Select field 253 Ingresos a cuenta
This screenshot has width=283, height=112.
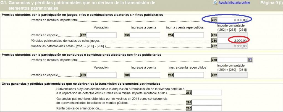point(145,35)
